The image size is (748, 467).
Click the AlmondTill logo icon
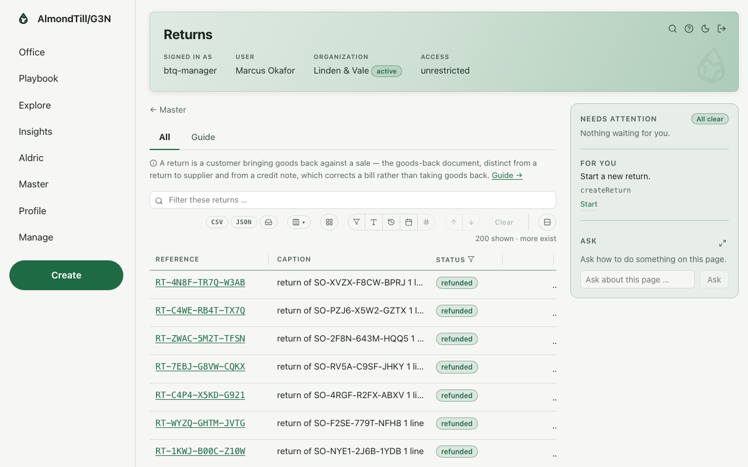(x=23, y=19)
